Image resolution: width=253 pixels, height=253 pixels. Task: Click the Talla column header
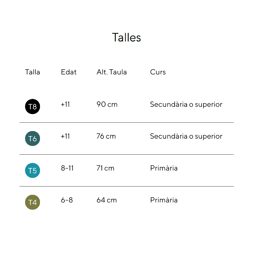[x=33, y=72]
